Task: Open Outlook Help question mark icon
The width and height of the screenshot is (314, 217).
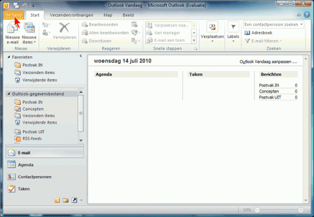Action: (307, 15)
